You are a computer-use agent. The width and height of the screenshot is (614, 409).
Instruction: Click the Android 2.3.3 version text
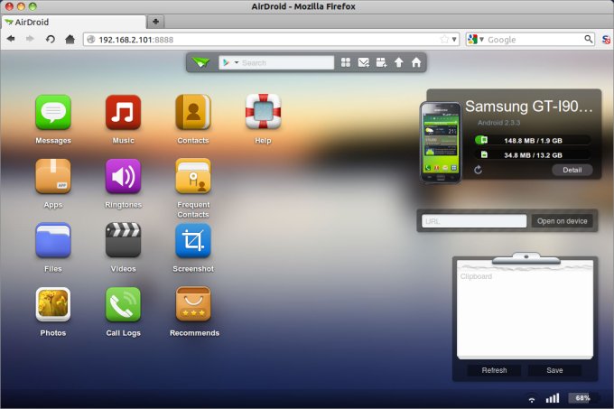click(x=498, y=123)
